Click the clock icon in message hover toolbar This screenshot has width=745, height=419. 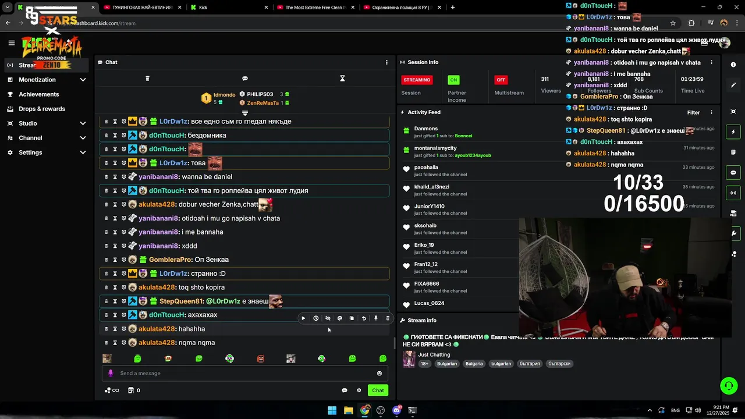click(315, 318)
